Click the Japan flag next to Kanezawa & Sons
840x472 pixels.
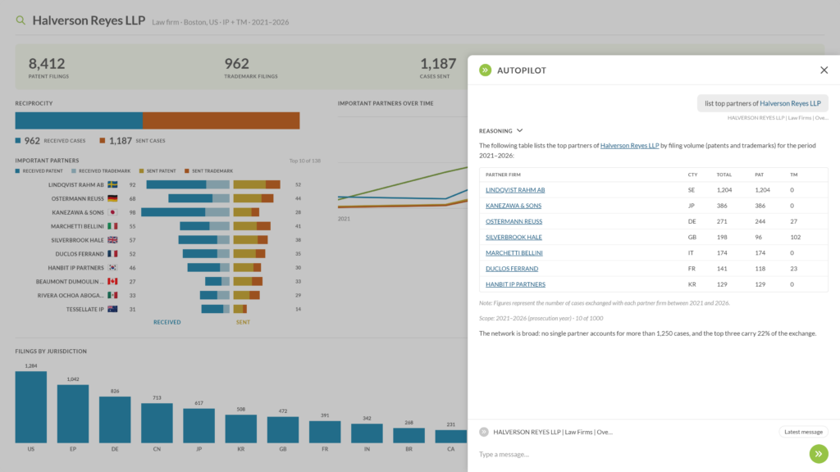point(112,212)
